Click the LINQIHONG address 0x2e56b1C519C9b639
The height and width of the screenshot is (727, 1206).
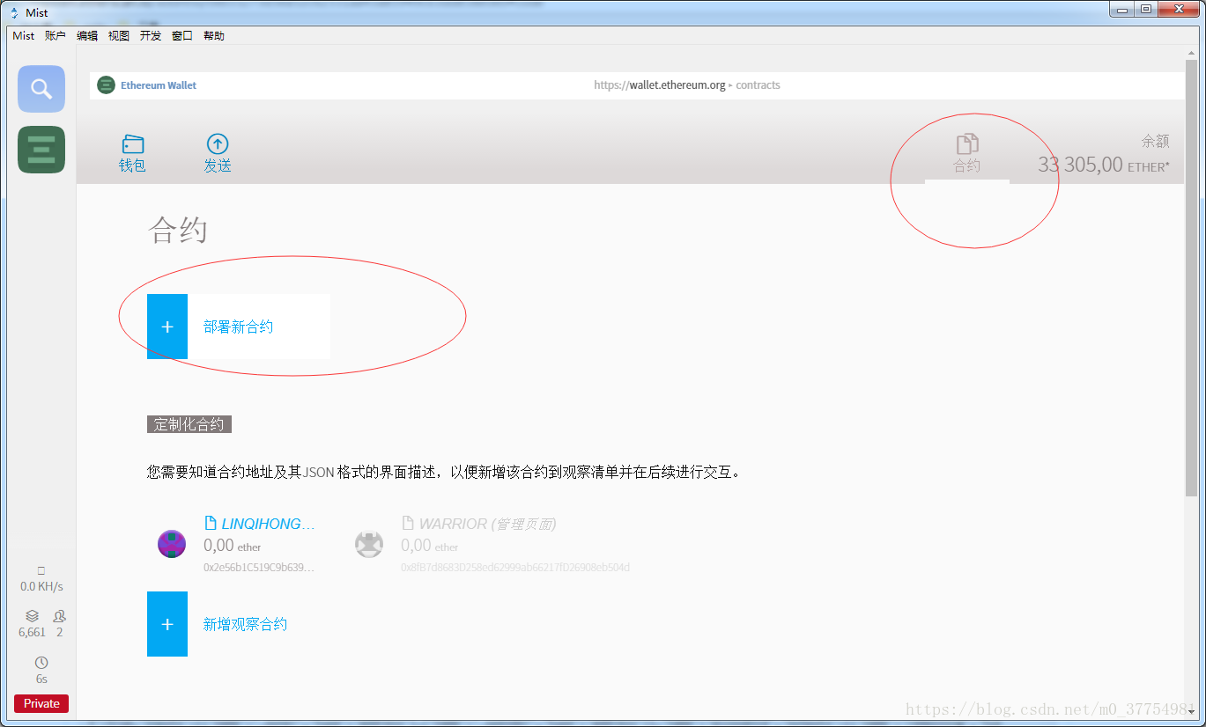pyautogui.click(x=259, y=568)
